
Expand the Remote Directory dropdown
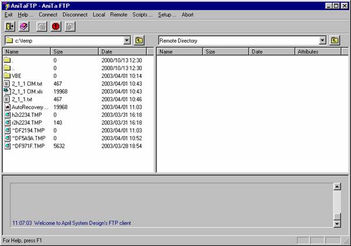pyautogui.click(x=323, y=41)
